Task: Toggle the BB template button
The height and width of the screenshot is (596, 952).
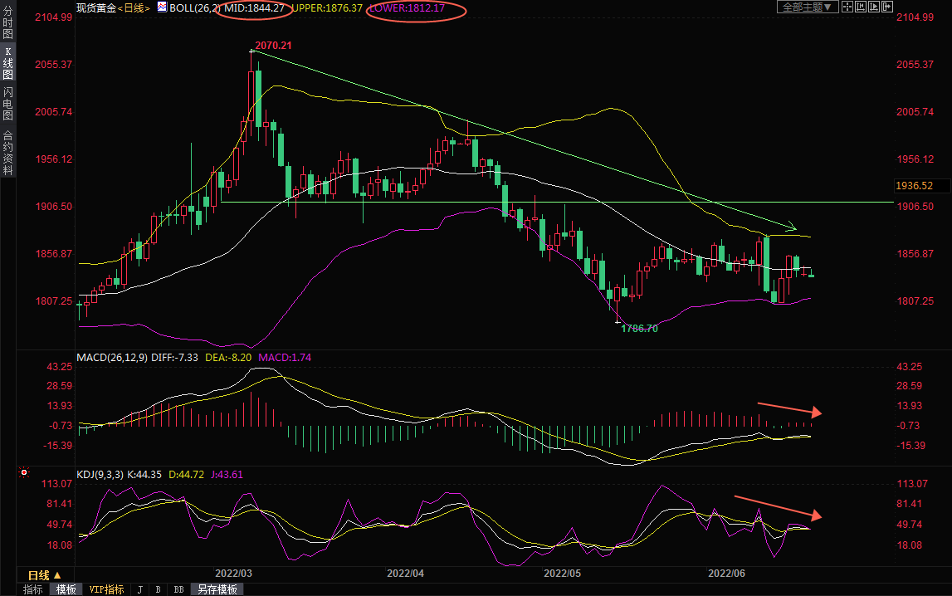Action: click(x=178, y=589)
